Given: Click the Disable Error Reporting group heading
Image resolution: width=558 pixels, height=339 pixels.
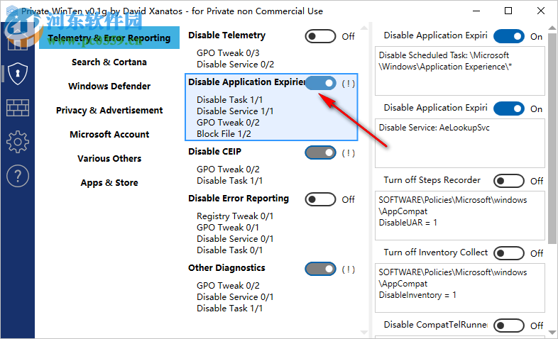Looking at the screenshot, I should pos(239,199).
